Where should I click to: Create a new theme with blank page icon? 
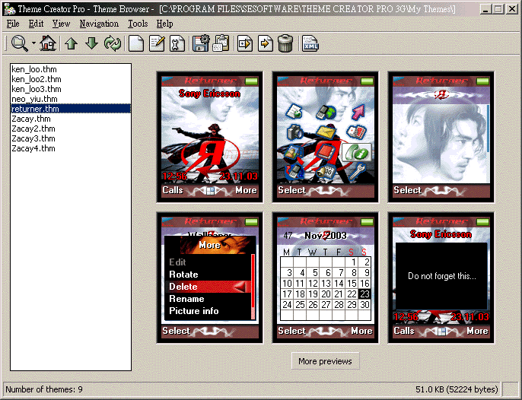pyautogui.click(x=135, y=43)
